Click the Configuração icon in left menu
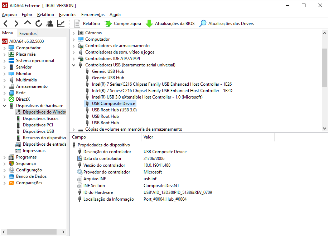The image size is (328, 236). (11, 170)
